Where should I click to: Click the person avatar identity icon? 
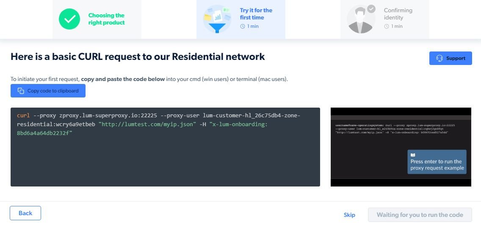[x=361, y=19]
